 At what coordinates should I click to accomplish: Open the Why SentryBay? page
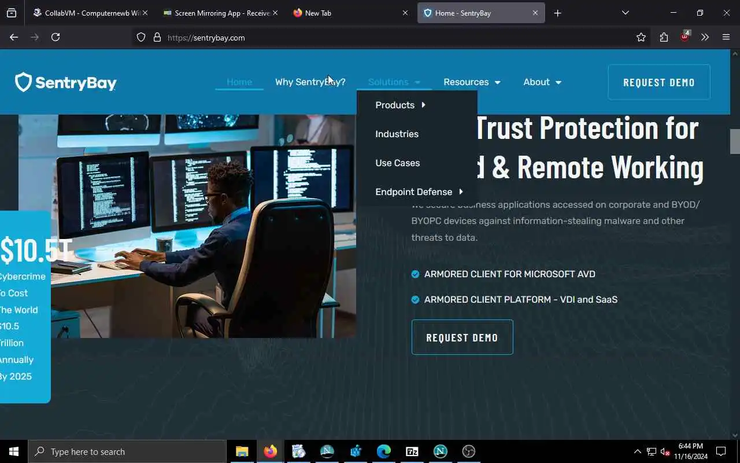(x=310, y=82)
